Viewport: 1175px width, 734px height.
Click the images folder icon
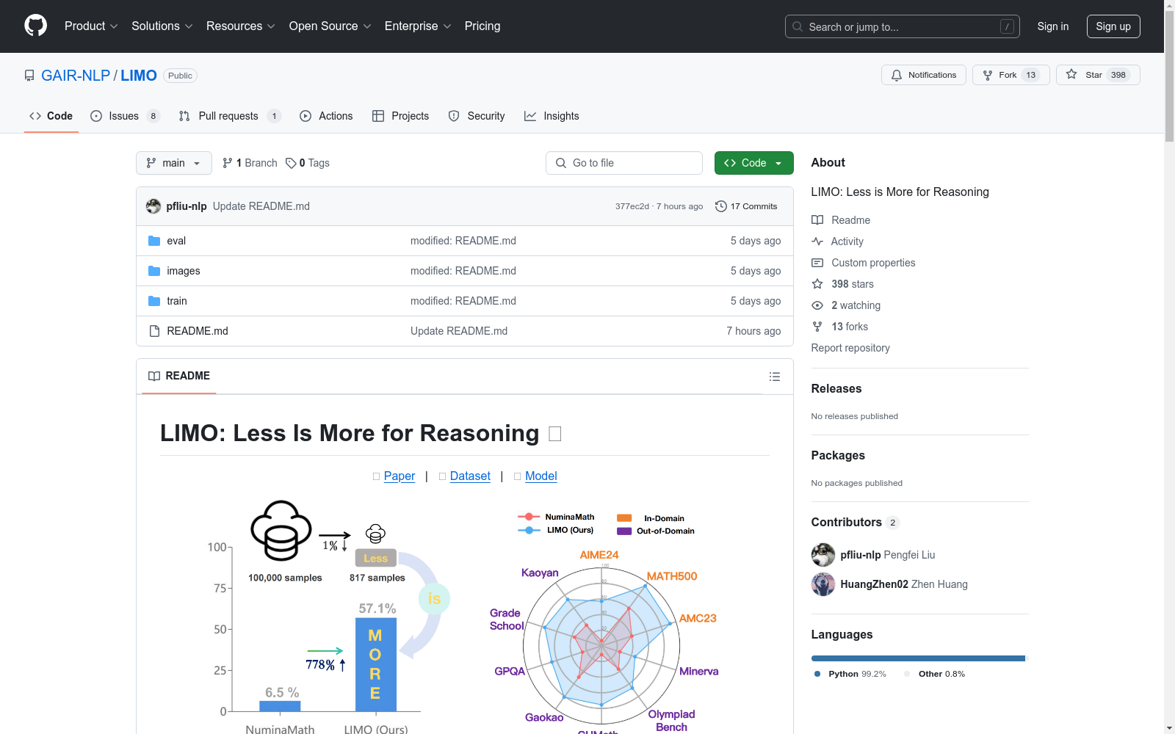click(x=154, y=271)
